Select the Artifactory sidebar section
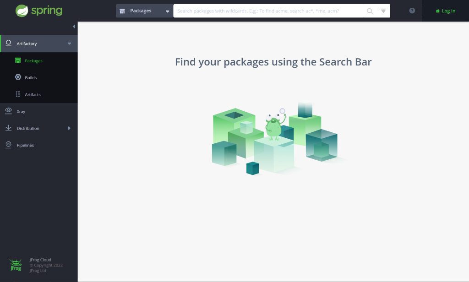The image size is (469, 282). pos(39,43)
